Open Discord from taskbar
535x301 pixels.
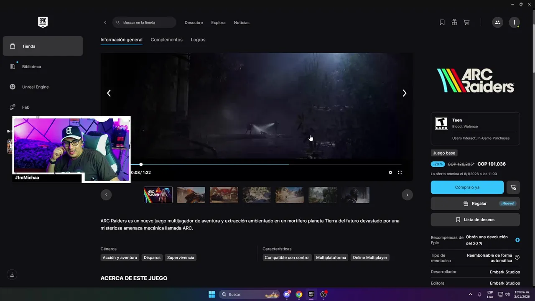click(287, 294)
